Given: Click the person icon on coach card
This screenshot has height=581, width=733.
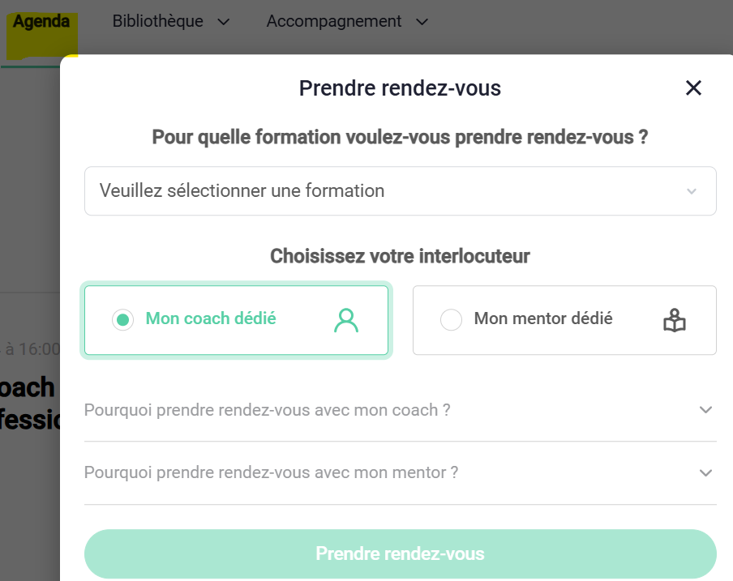Looking at the screenshot, I should point(346,321).
